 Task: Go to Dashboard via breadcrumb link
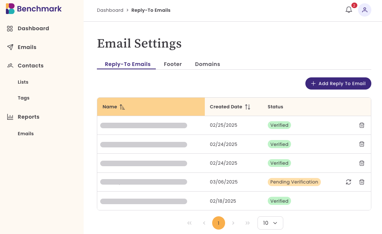(x=110, y=10)
